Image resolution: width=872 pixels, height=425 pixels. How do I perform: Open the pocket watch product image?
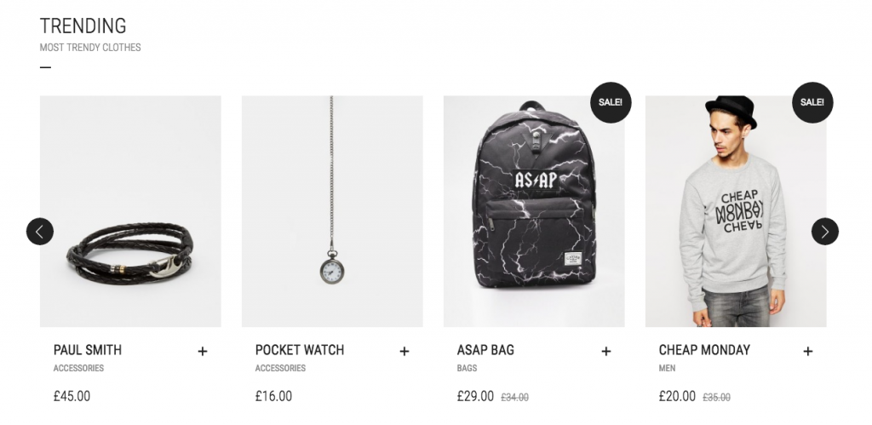click(x=332, y=211)
